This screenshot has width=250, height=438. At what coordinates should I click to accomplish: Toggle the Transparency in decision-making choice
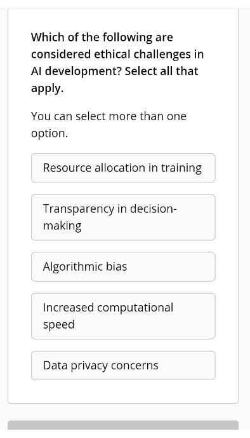[x=123, y=217]
